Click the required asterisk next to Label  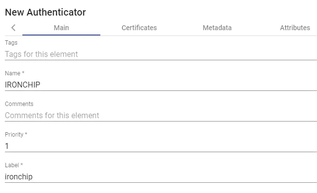tap(21, 164)
